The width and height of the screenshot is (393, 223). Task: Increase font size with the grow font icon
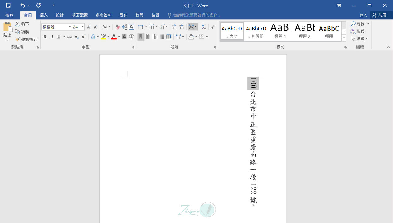pyautogui.click(x=88, y=27)
